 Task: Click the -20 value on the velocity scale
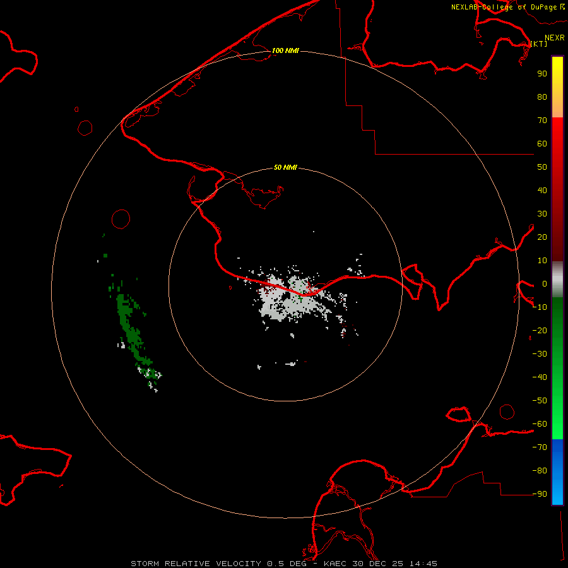[540, 330]
